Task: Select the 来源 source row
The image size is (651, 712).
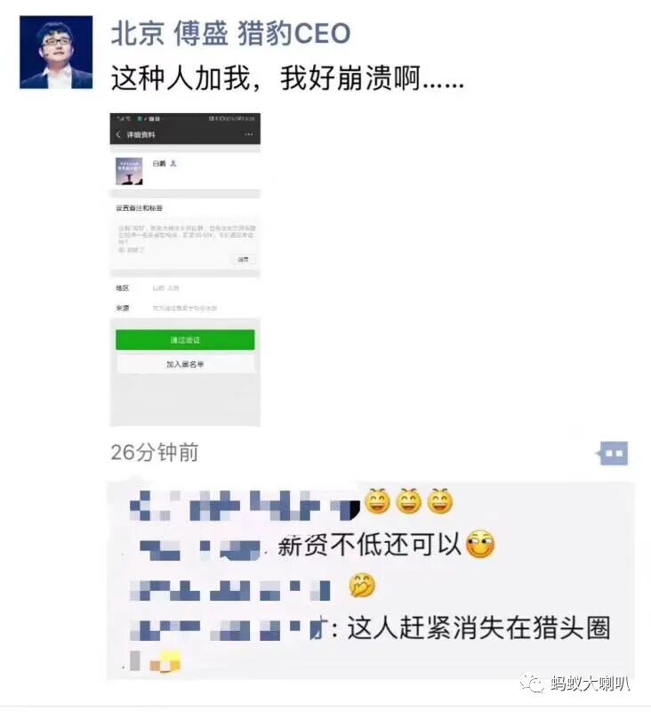Action: pos(185,308)
